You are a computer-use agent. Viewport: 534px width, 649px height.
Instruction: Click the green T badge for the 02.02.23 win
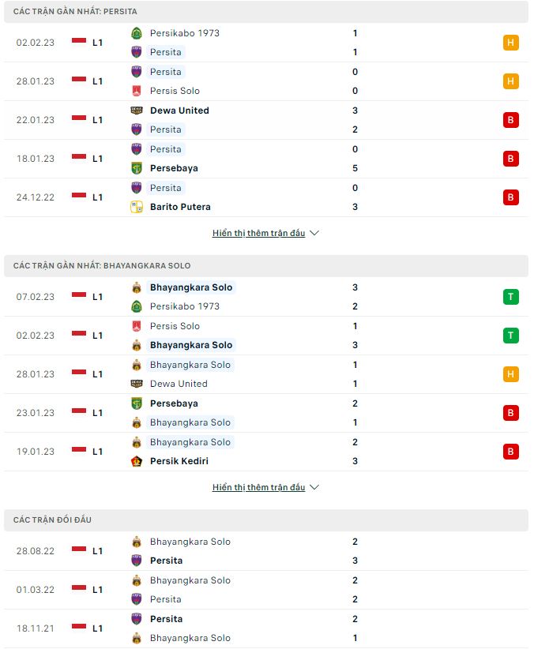point(511,335)
